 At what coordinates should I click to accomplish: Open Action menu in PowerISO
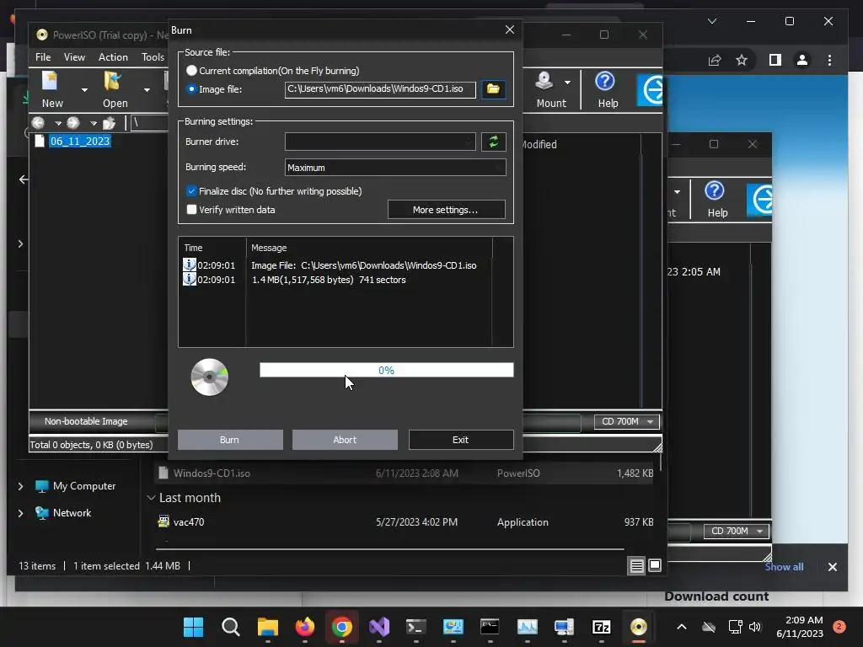click(x=113, y=57)
